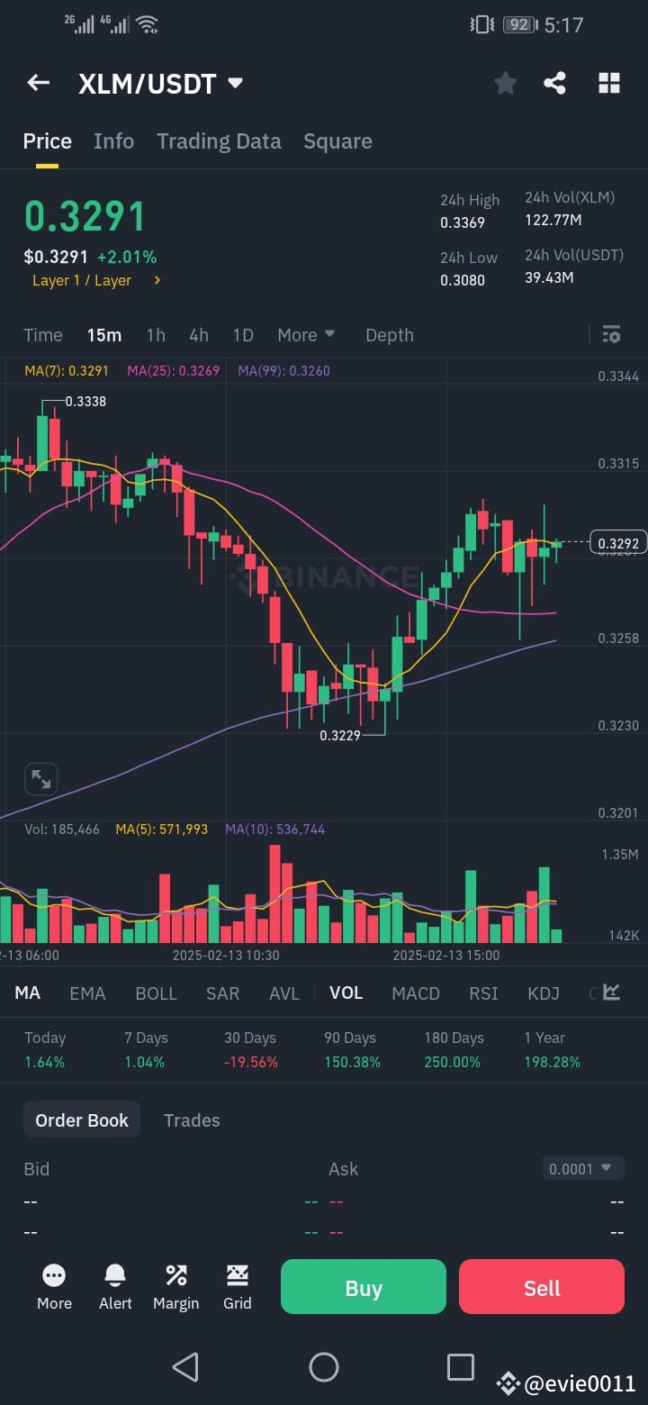The image size is (648, 1405).
Task: Open the Trades tab next to Order Book
Action: pos(192,1119)
